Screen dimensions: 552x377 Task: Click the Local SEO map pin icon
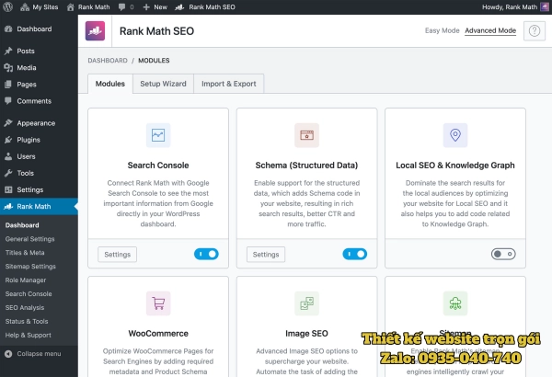[x=455, y=135]
